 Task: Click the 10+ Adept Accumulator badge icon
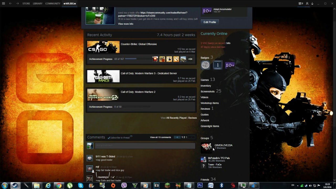[x=207, y=11]
